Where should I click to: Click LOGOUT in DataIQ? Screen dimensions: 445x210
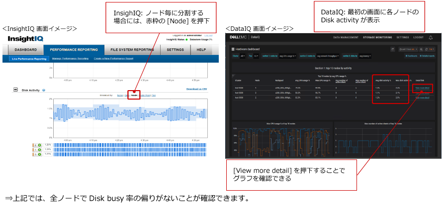[419, 37]
